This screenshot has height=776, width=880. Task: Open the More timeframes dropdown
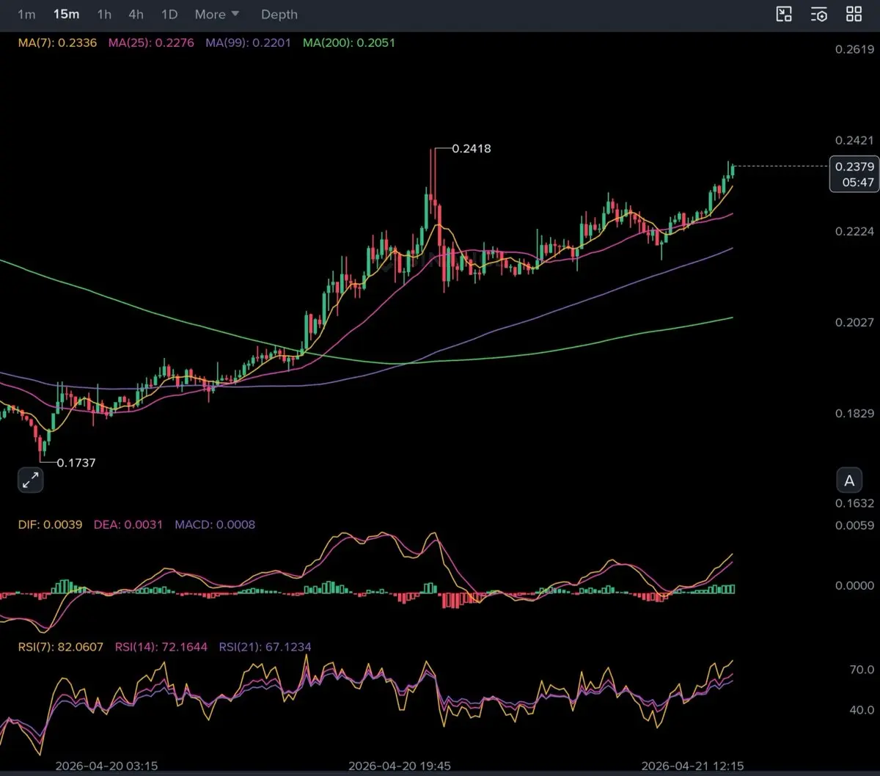tap(217, 14)
